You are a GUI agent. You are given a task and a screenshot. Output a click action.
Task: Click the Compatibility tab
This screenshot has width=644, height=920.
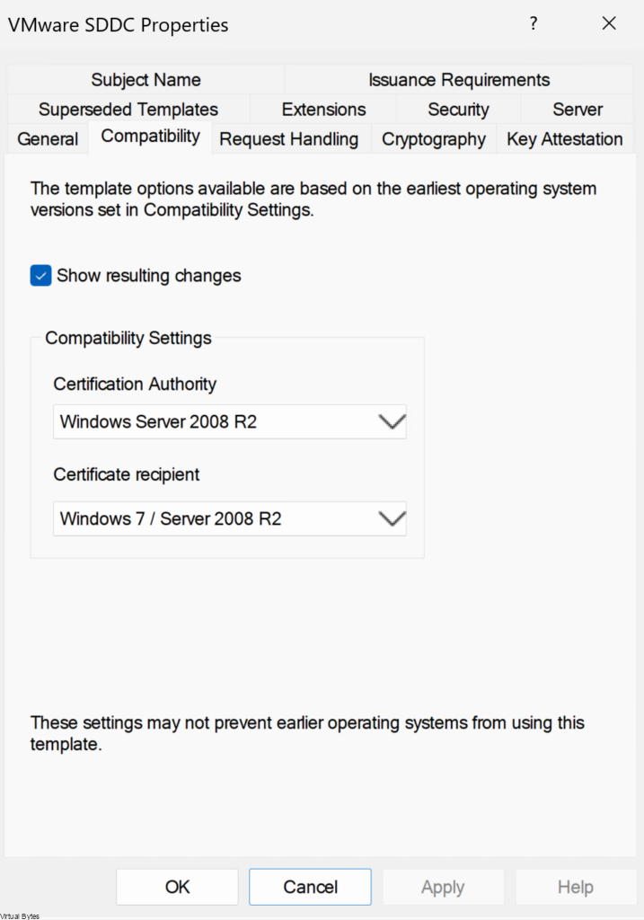150,137
